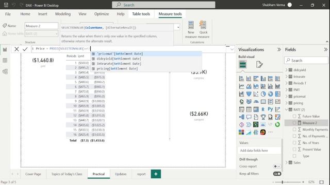Select the Build visual icon

(x=243, y=64)
